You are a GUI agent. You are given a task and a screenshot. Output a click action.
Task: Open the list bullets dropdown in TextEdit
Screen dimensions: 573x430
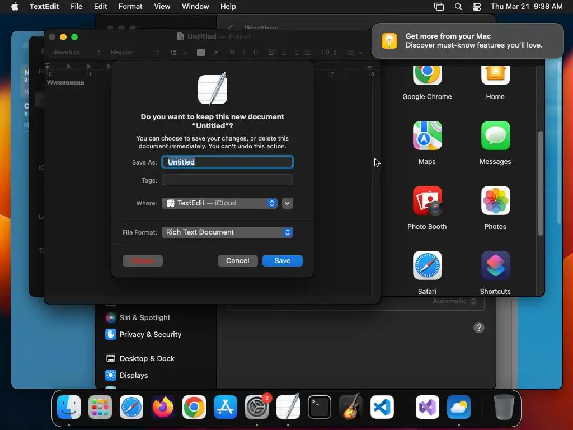pos(354,53)
